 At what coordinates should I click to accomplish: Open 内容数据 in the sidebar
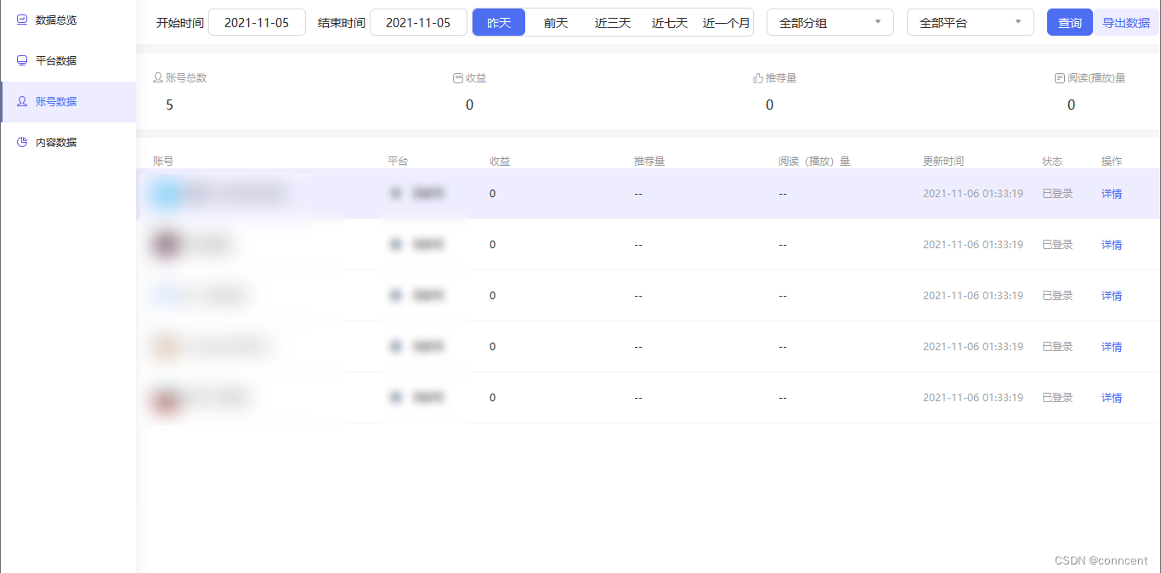(68, 142)
